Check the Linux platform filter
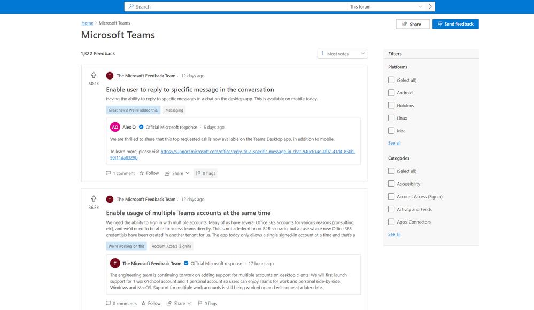The height and width of the screenshot is (310, 534). [x=391, y=118]
